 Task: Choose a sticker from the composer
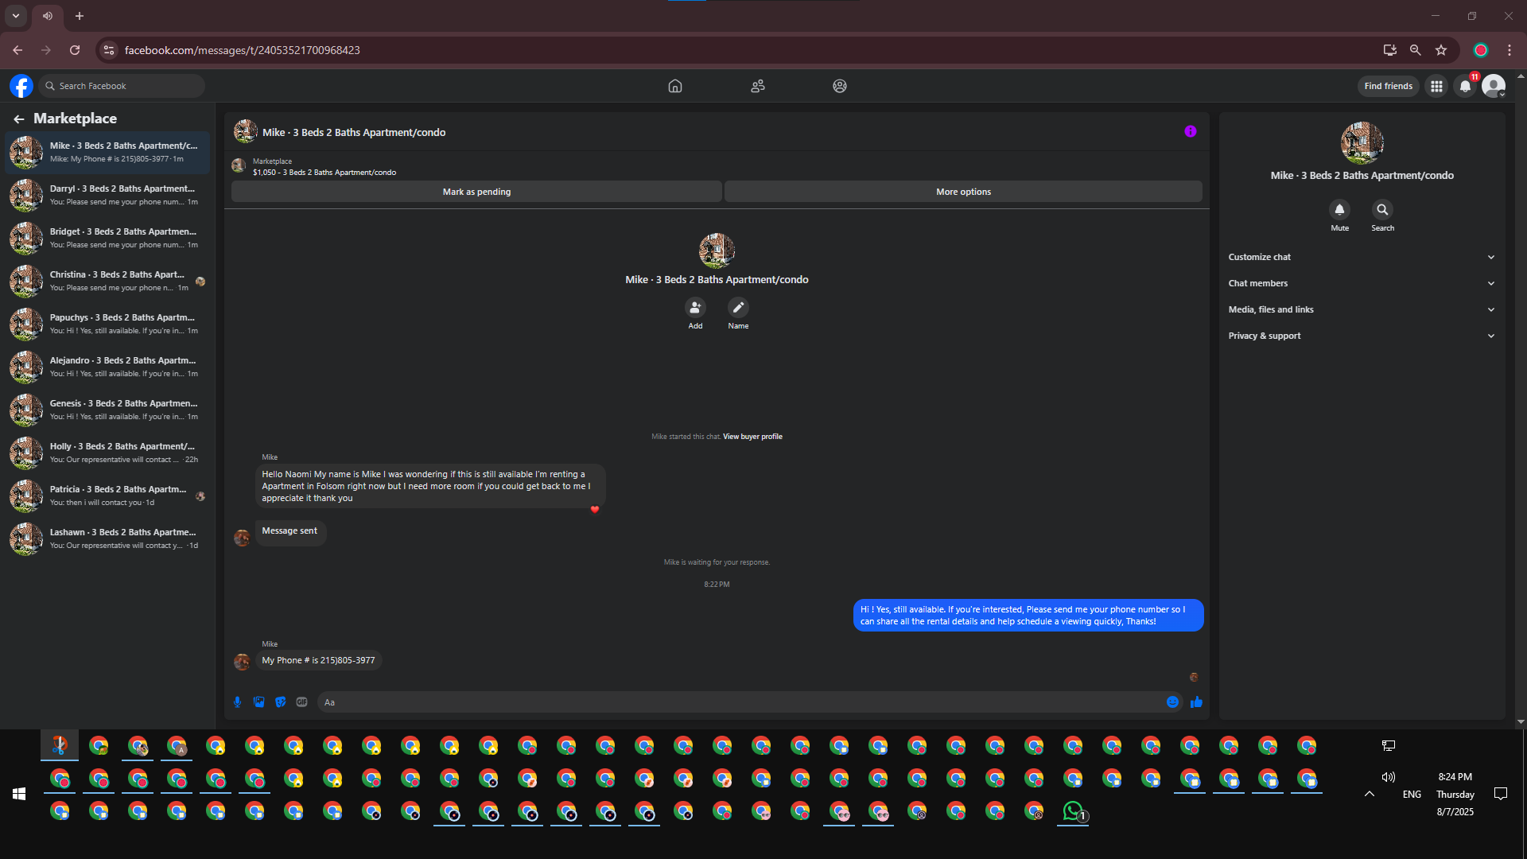[280, 702]
